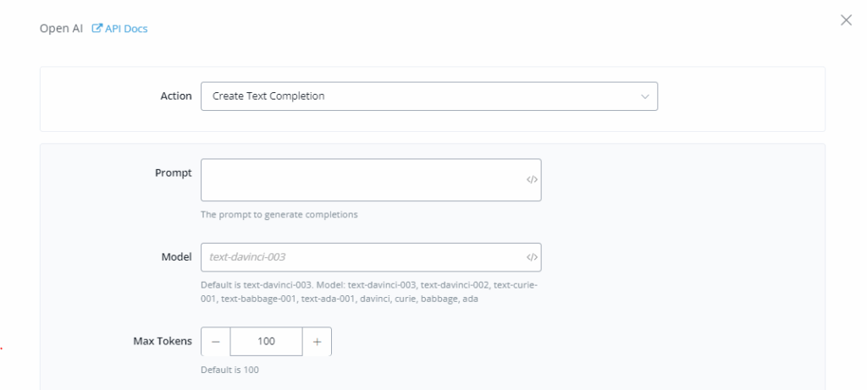Expand the Action dropdown chevron arrow
Viewport: 867px width, 390px height.
(x=645, y=96)
